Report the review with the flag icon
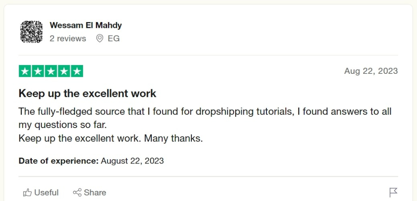 click(x=393, y=192)
